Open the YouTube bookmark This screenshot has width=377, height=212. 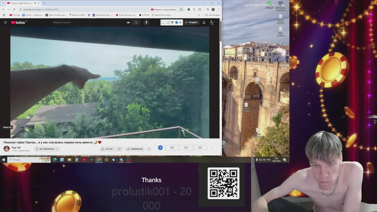[x=15, y=15]
